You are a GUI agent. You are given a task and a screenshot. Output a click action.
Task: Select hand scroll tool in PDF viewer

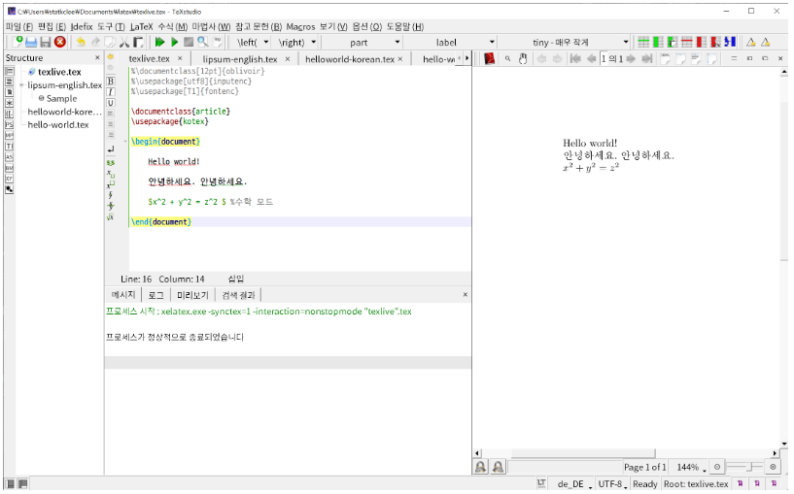click(523, 58)
